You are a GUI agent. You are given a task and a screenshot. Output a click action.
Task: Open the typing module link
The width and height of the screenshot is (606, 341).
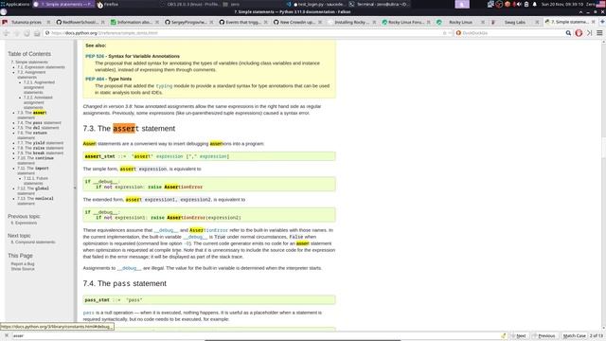tap(164, 86)
